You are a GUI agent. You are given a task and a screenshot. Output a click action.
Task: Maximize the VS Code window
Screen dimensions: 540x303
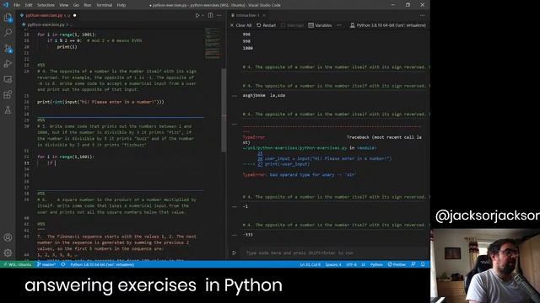coord(408,5)
